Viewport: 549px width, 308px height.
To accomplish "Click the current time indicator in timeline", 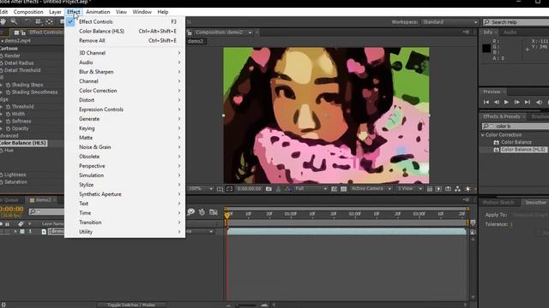I will [226, 216].
